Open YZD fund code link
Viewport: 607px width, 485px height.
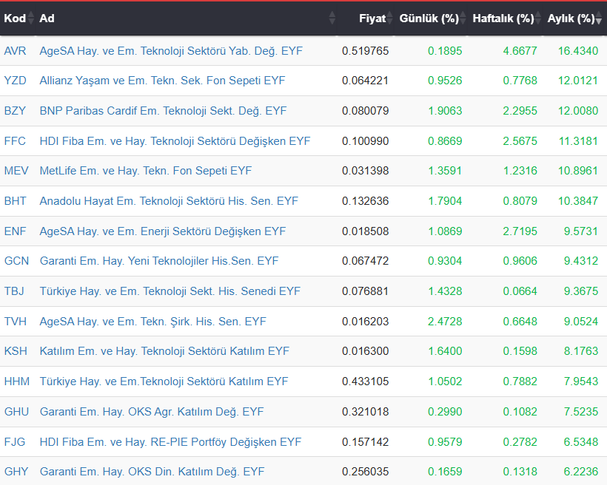[x=15, y=81]
